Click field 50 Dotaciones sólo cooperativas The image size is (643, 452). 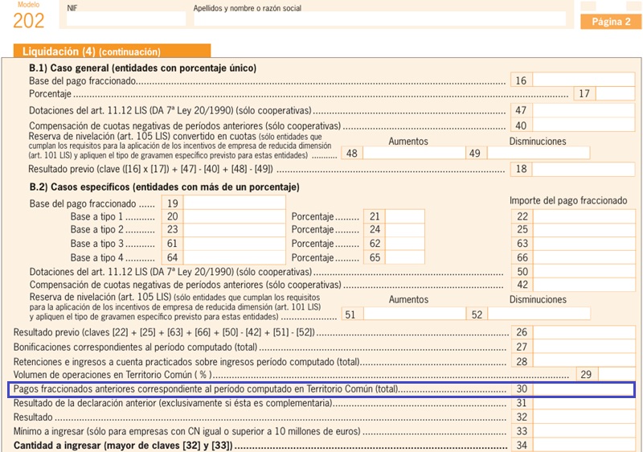[x=584, y=271]
